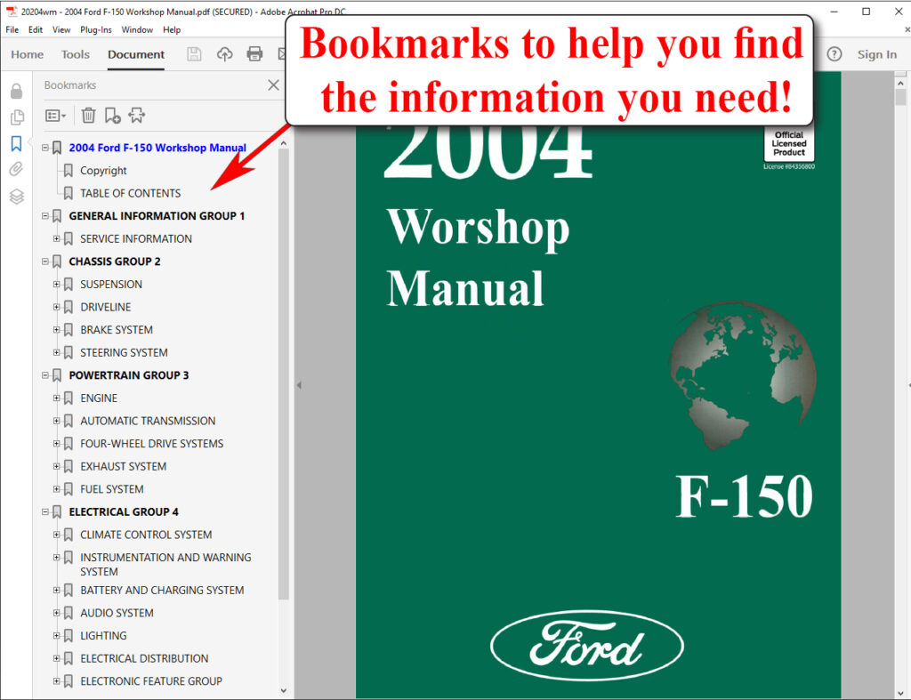Click the security lock icon in sidebar
The height and width of the screenshot is (700, 911).
click(16, 91)
